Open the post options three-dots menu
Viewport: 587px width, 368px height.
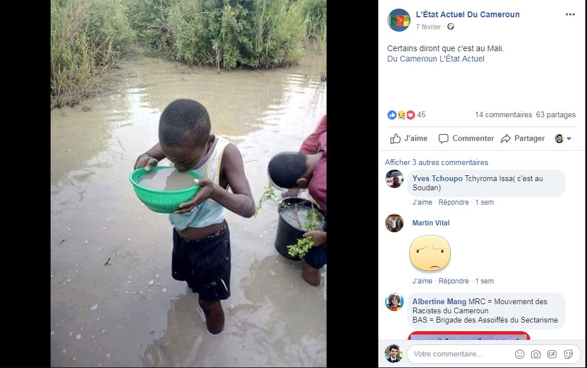click(570, 14)
